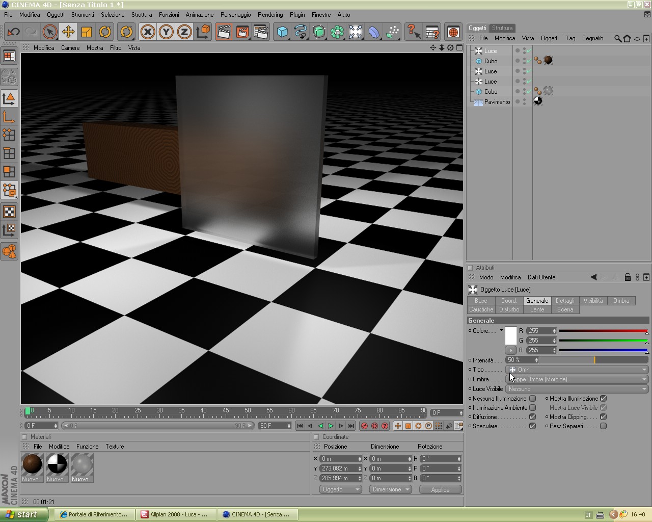Image resolution: width=652 pixels, height=522 pixels.
Task: Click the Undo arrow icon
Action: pos(13,32)
